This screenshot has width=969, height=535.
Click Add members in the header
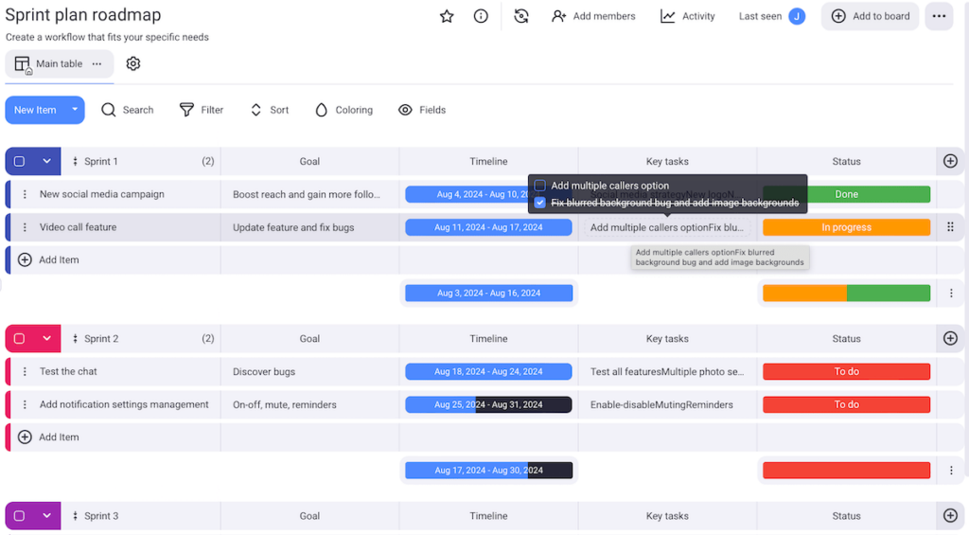(593, 16)
